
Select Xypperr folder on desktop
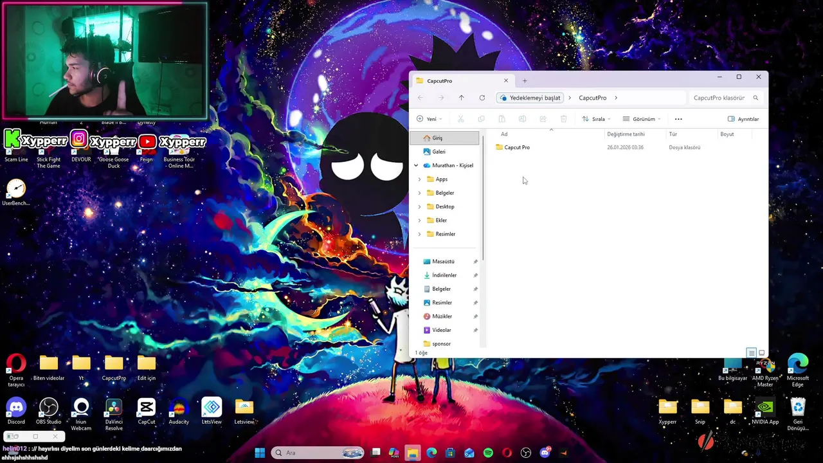click(x=667, y=412)
